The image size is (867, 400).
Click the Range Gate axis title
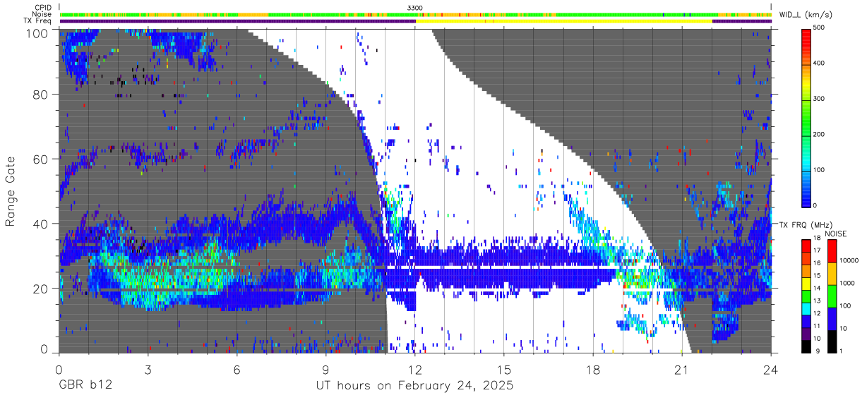[11, 191]
